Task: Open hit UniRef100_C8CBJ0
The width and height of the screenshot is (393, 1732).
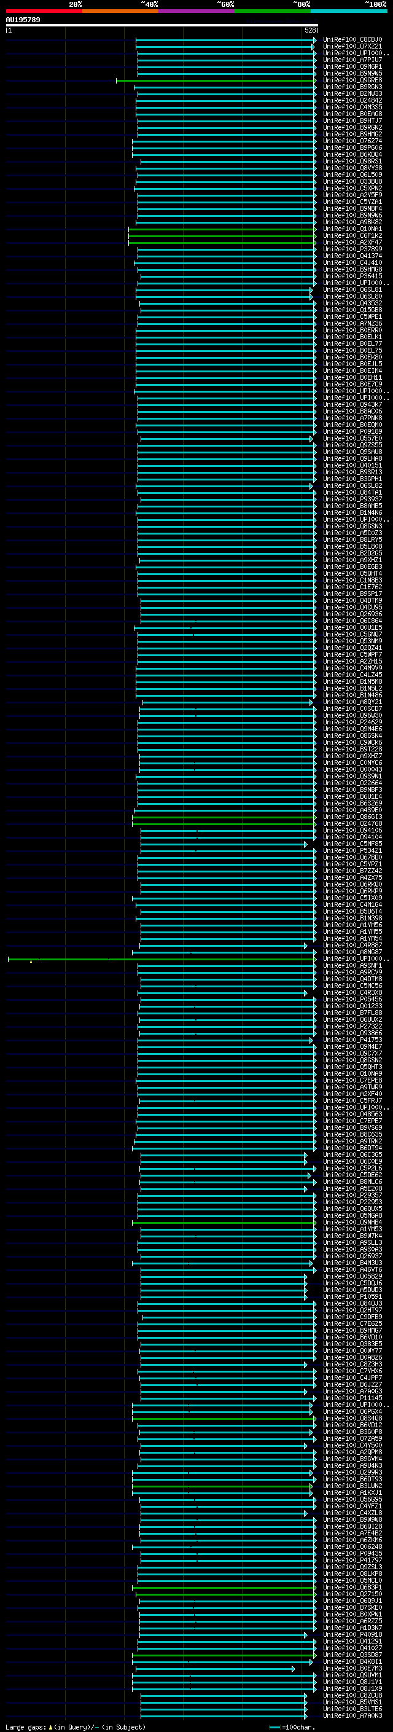Action: [x=352, y=40]
